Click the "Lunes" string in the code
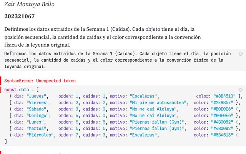246x154 pixels. pos(35,122)
